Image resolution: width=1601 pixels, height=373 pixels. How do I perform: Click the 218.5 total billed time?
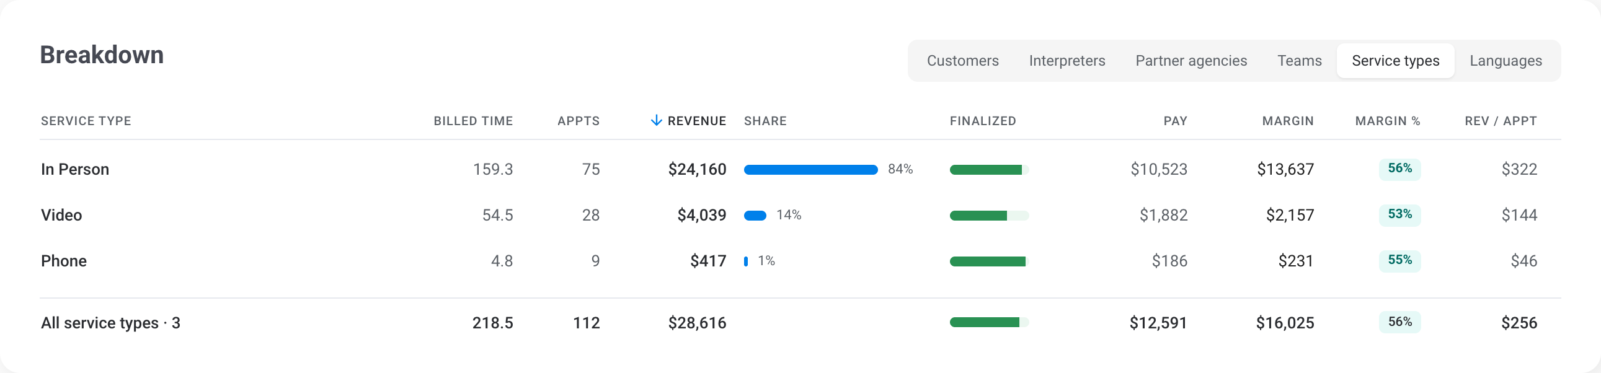point(492,323)
